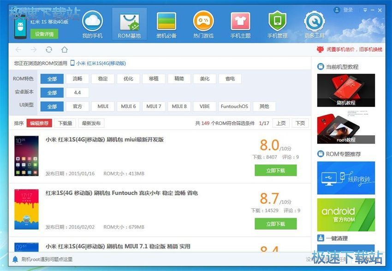Click the 登录 login link
Screen dimensions: 392x271
[x=348, y=10]
